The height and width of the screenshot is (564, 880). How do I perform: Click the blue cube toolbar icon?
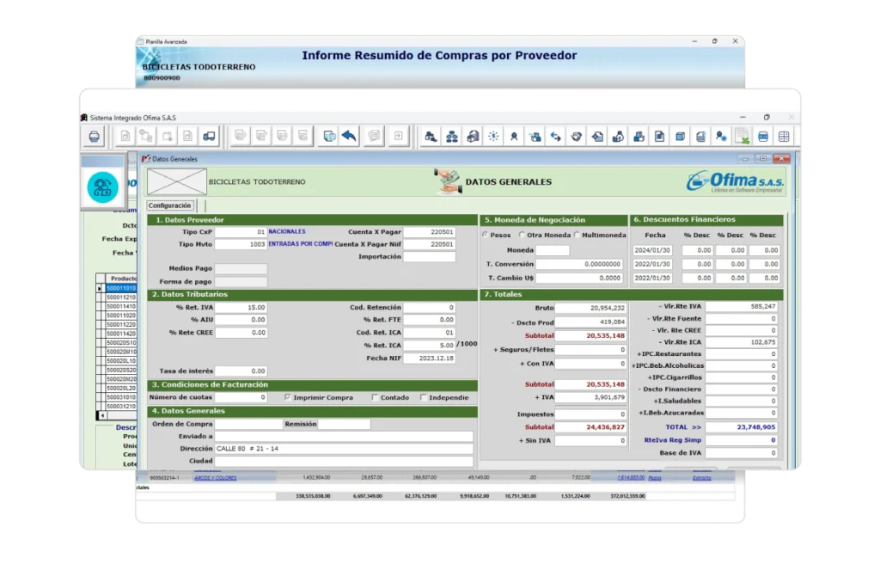tap(681, 137)
